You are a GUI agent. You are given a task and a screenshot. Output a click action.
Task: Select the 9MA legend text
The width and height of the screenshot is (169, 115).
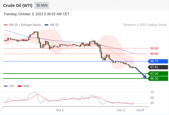click(x=26, y=86)
